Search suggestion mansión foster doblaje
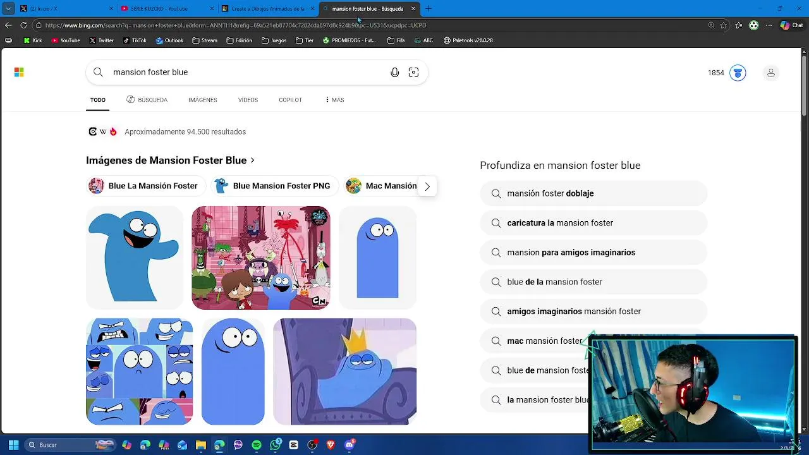Viewport: 809px width, 455px height. pos(593,193)
